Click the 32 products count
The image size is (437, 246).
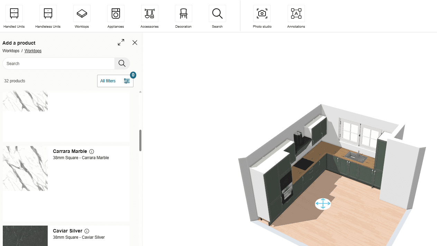click(x=15, y=81)
